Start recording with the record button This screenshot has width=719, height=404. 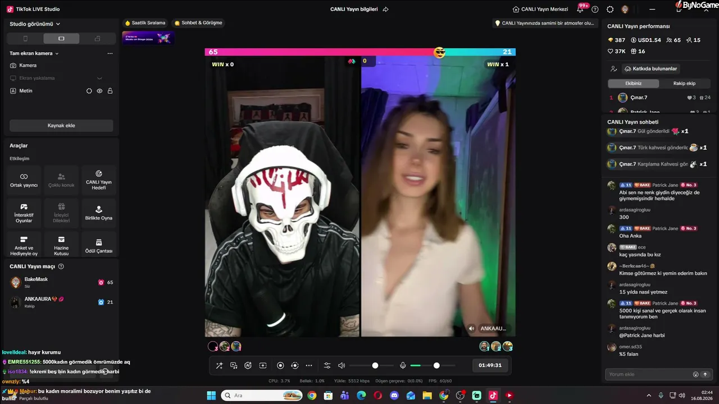pyautogui.click(x=280, y=365)
